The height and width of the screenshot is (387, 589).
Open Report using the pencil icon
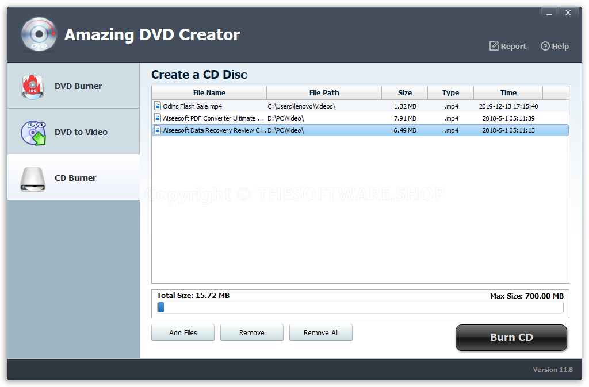click(494, 46)
